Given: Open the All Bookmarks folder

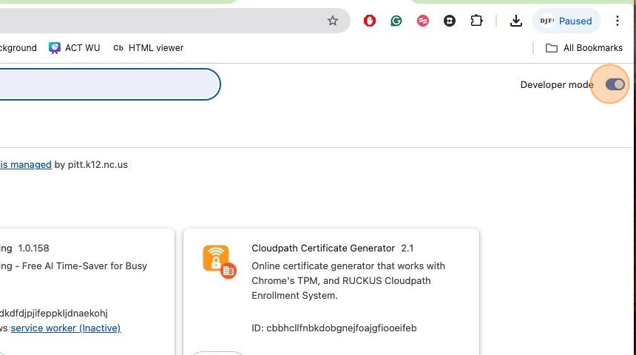Looking at the screenshot, I should [583, 48].
